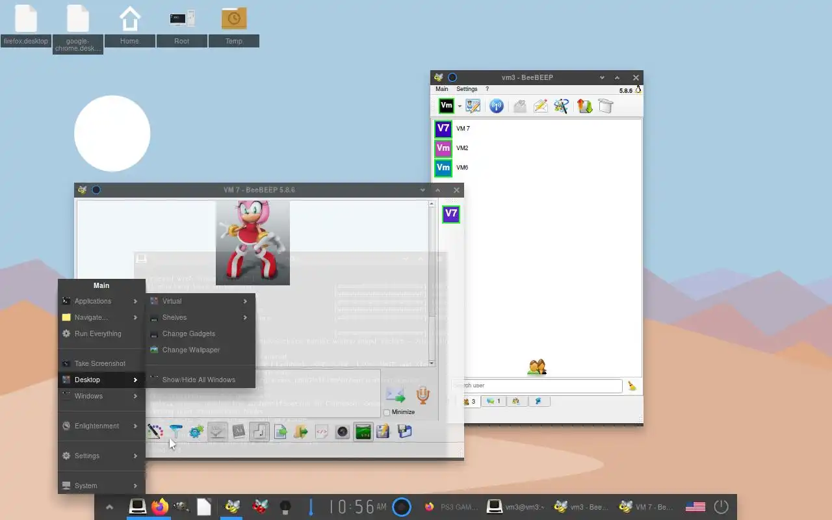832x520 pixels.
Task: Open the Settings menu in vm3 BeeBEEP
Action: pos(467,89)
